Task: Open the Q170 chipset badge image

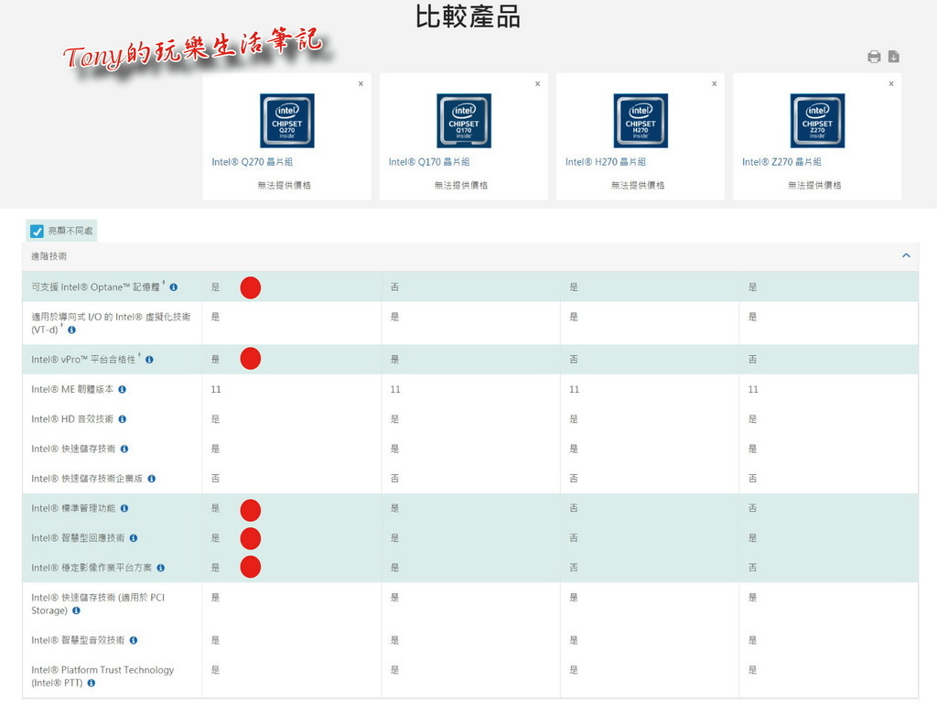Action: click(464, 121)
